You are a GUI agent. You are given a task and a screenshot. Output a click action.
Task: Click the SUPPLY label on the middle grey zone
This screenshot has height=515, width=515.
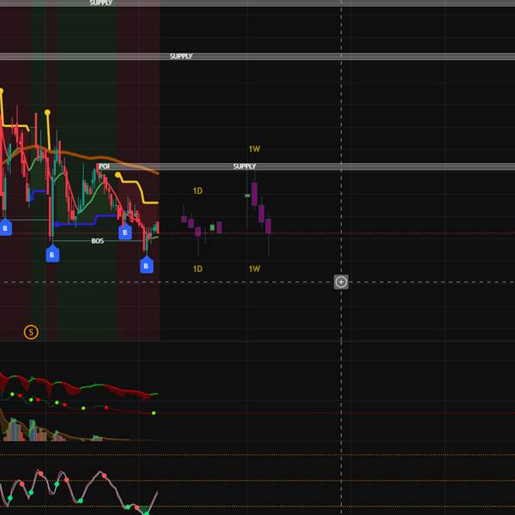181,56
